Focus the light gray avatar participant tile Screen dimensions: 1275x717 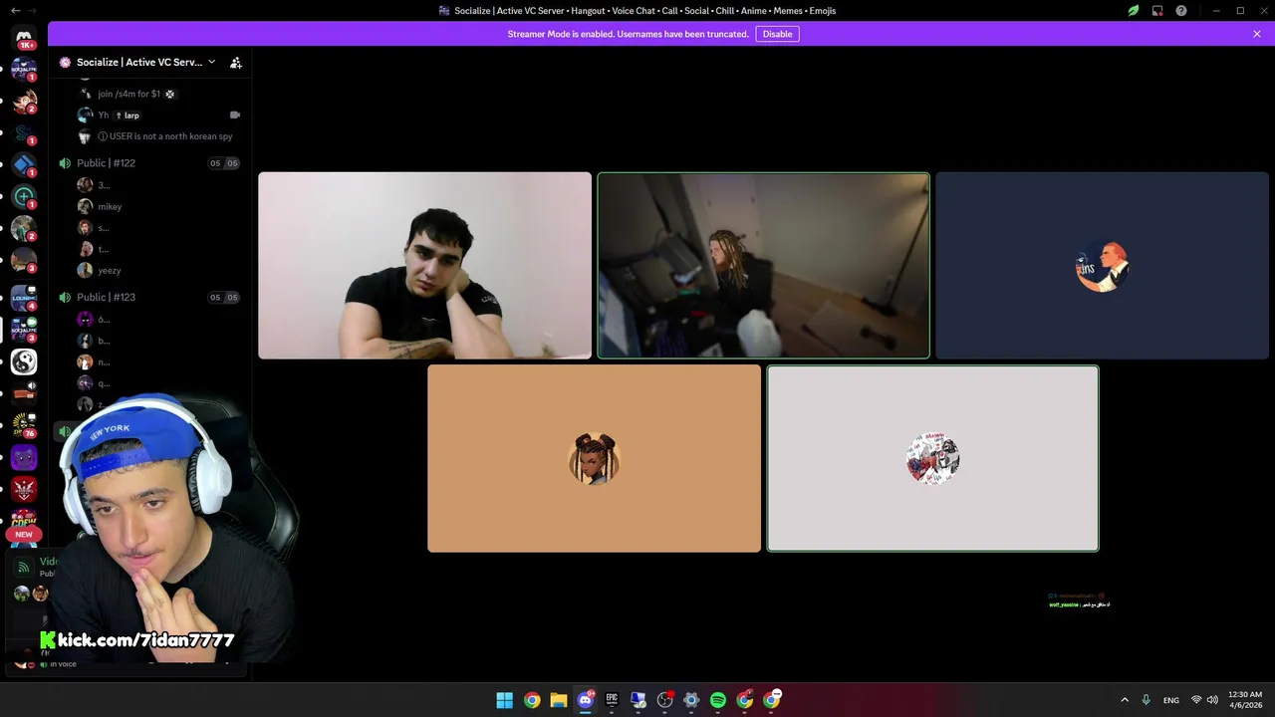pos(933,458)
